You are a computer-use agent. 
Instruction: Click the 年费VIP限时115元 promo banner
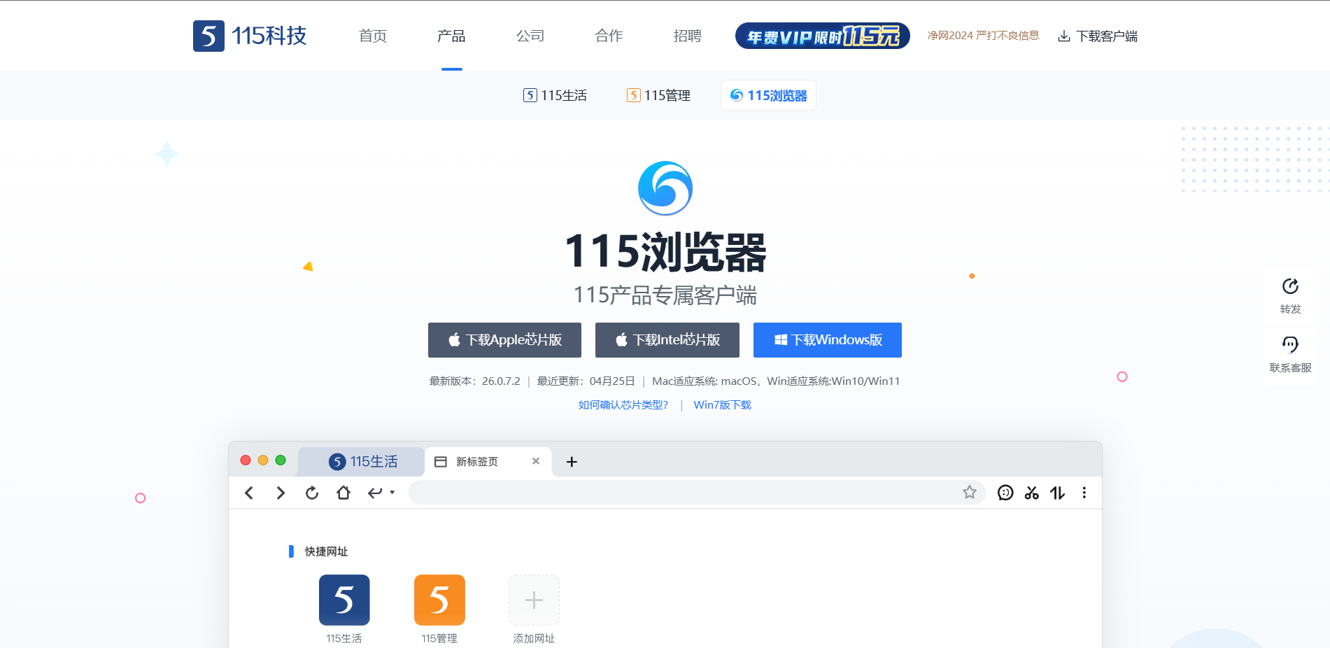(821, 35)
